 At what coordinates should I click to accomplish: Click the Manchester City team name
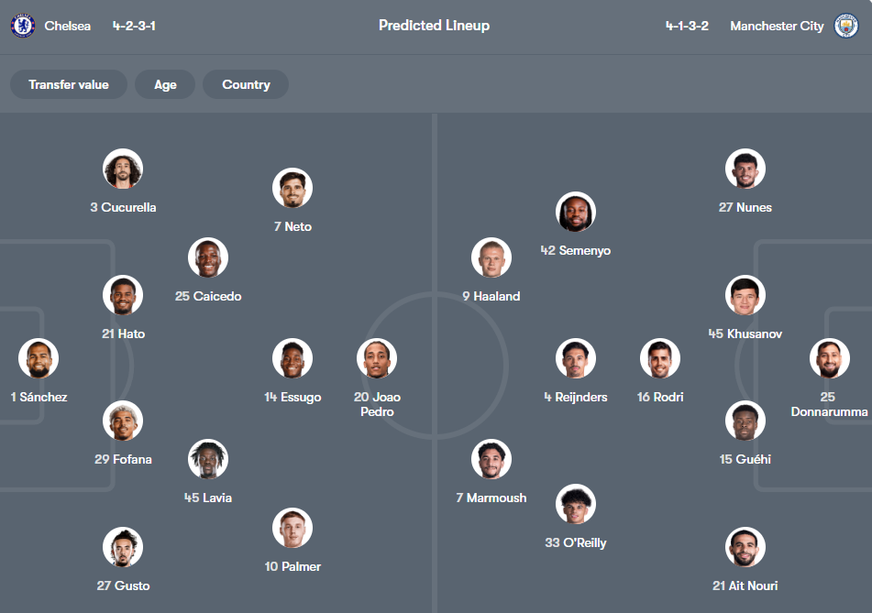(777, 26)
